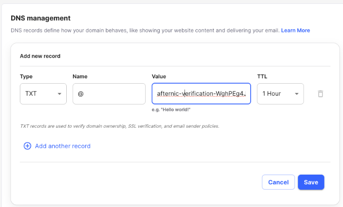Click the 'Type' field label
Image resolution: width=343 pixels, height=207 pixels.
point(26,76)
